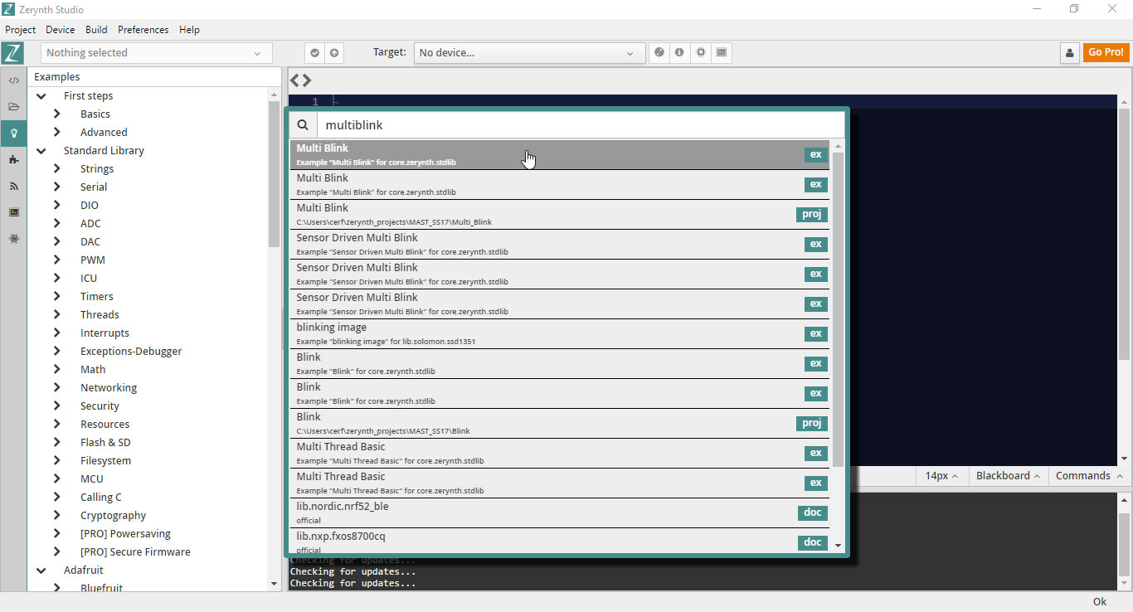This screenshot has height=612, width=1133.
Task: Expand the Strings tree node
Action: click(56, 169)
